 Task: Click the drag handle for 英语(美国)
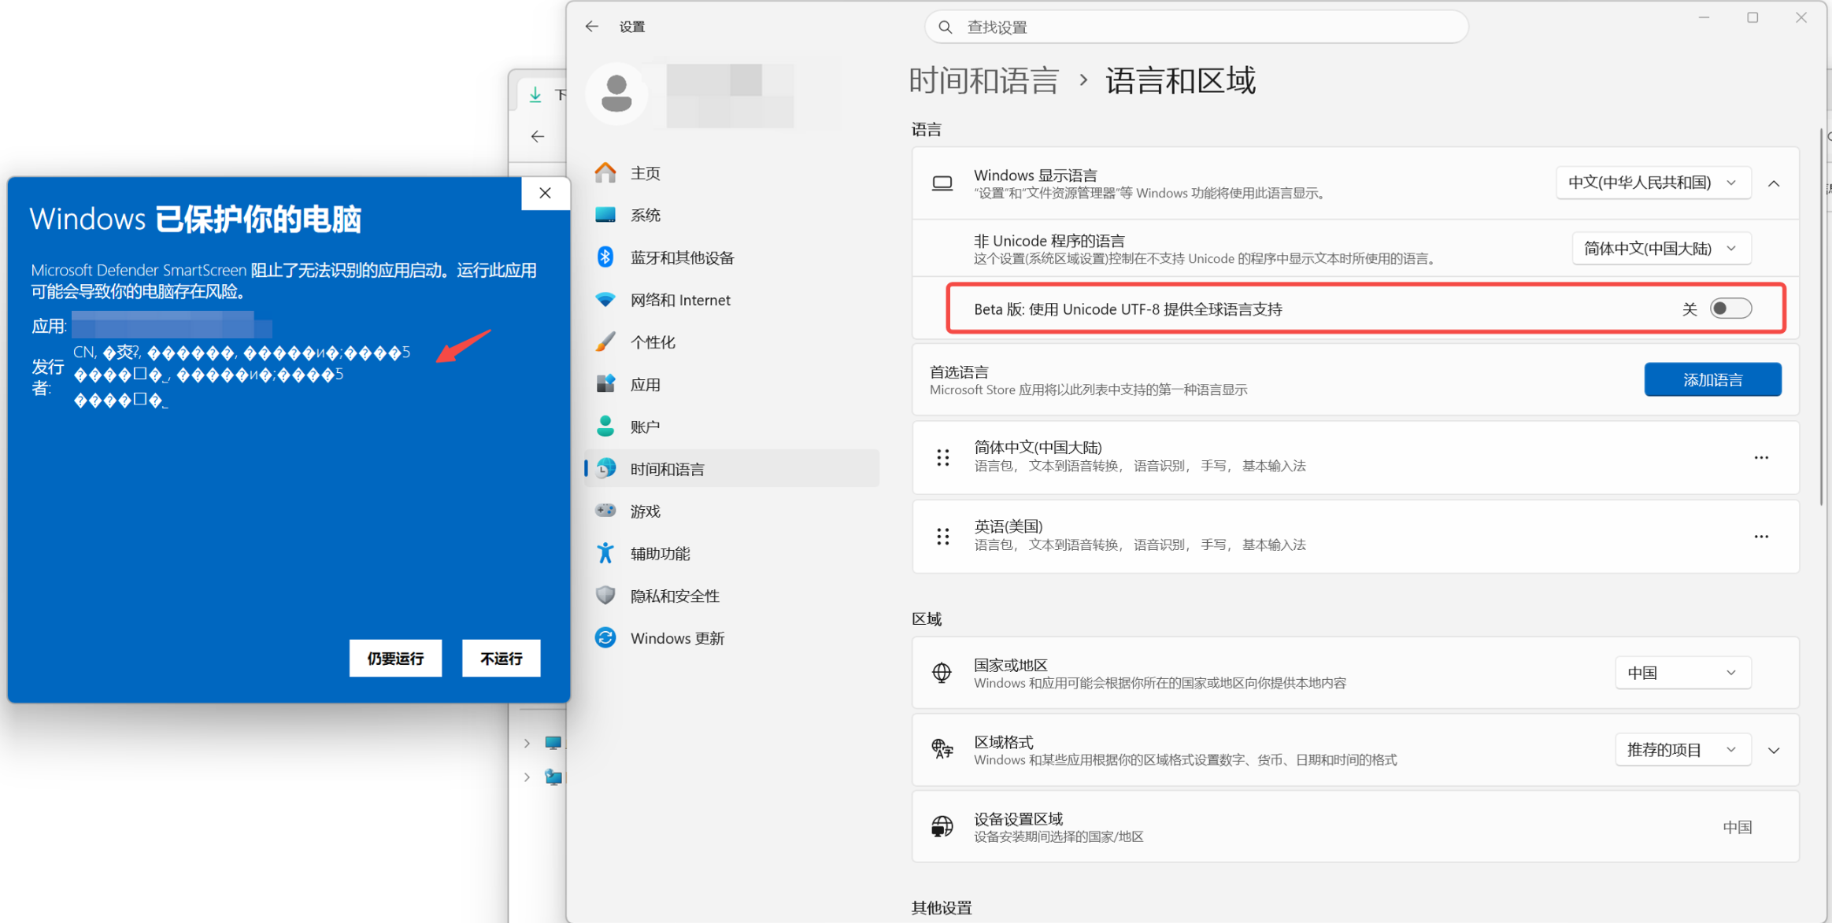point(942,537)
